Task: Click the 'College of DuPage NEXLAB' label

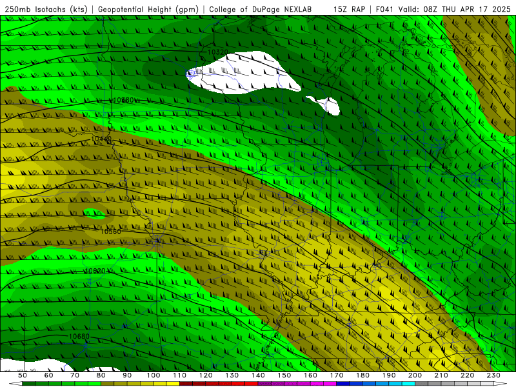Action: pos(260,10)
